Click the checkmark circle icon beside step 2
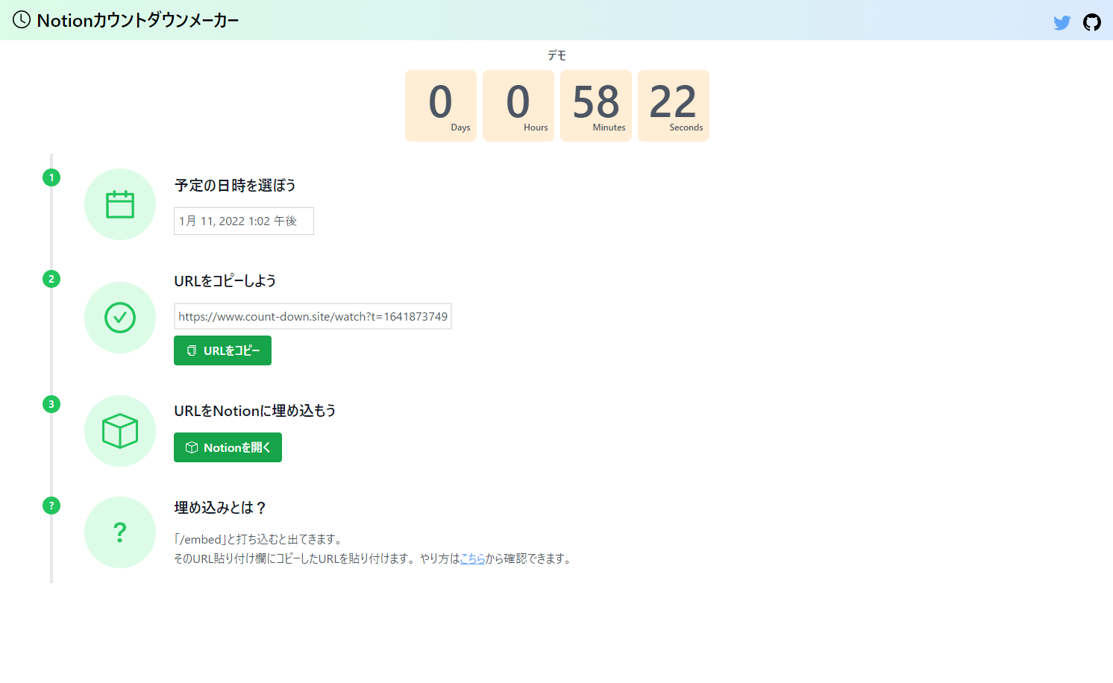1113x683 pixels. coord(119,318)
